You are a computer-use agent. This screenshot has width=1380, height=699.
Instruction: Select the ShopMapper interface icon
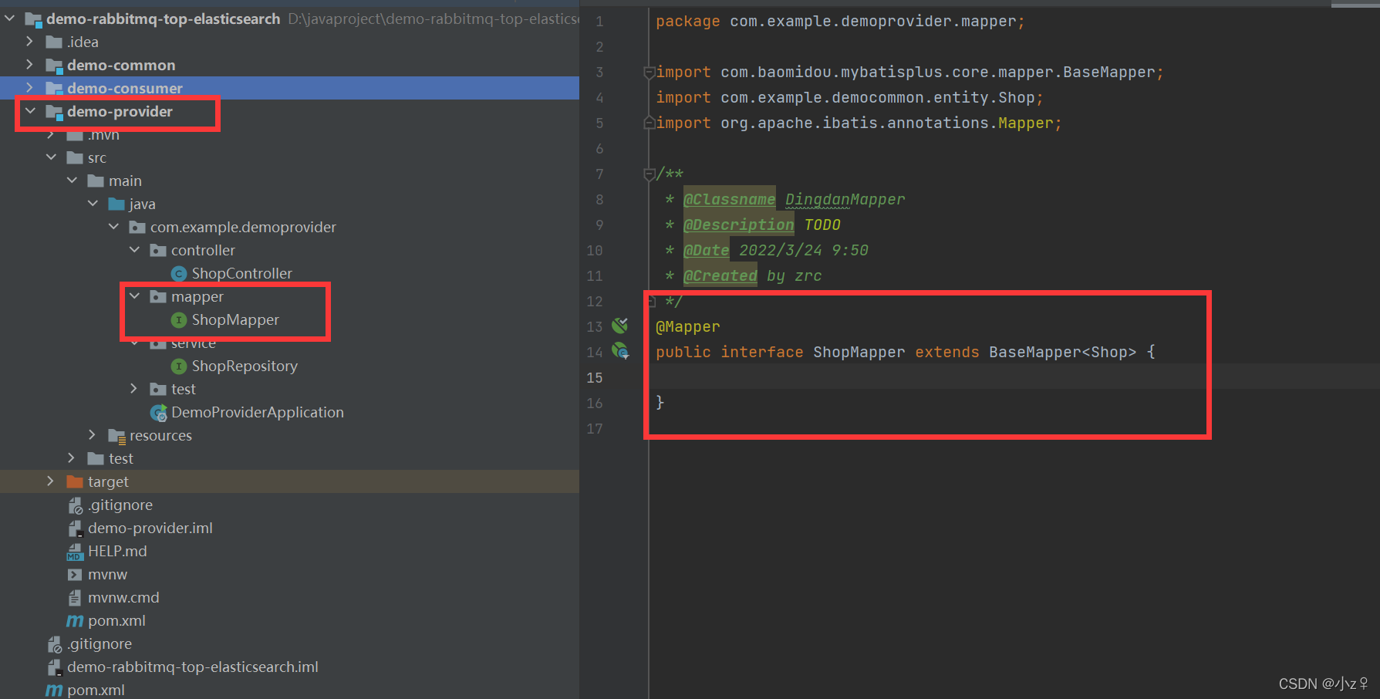[179, 319]
